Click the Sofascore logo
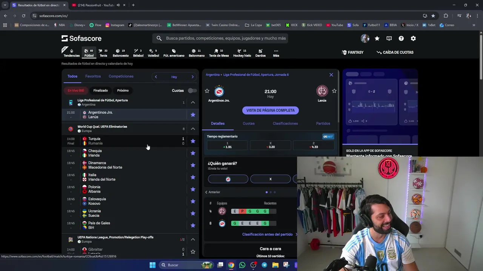The height and width of the screenshot is (271, 483). click(82, 38)
